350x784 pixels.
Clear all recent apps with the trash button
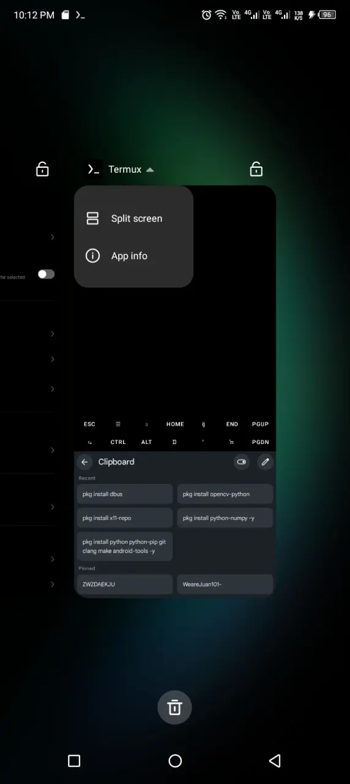point(175,707)
